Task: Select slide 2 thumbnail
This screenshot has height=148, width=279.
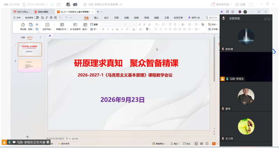Action: tap(30, 66)
